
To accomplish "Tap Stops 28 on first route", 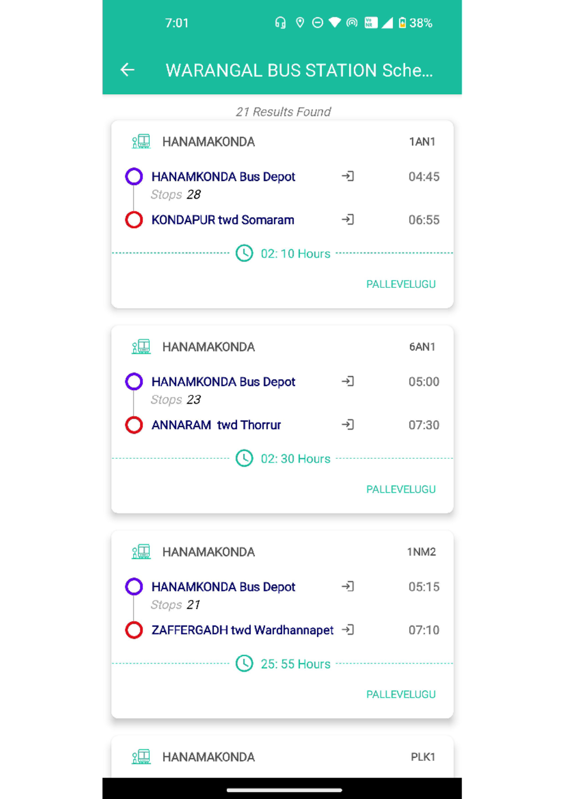I will [x=176, y=195].
